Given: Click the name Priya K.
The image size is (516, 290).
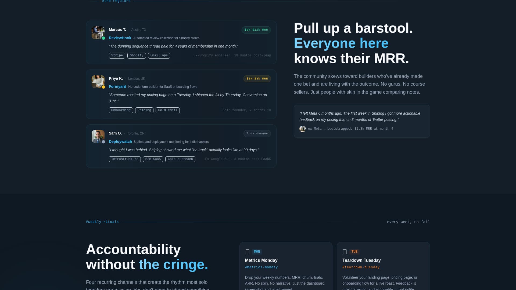Looking at the screenshot, I should 116,78.
